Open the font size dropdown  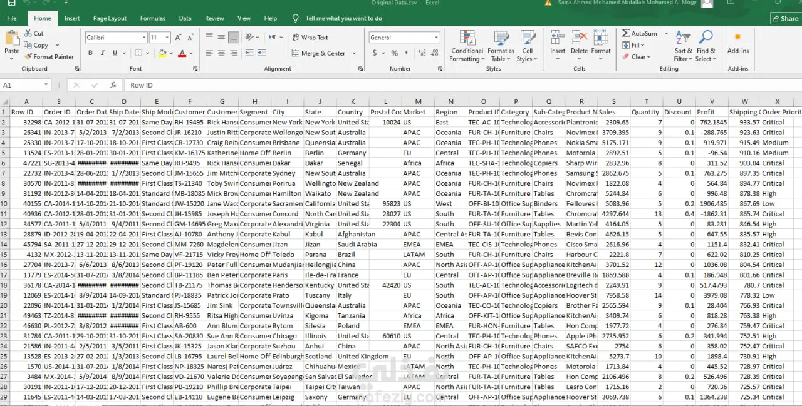(167, 38)
